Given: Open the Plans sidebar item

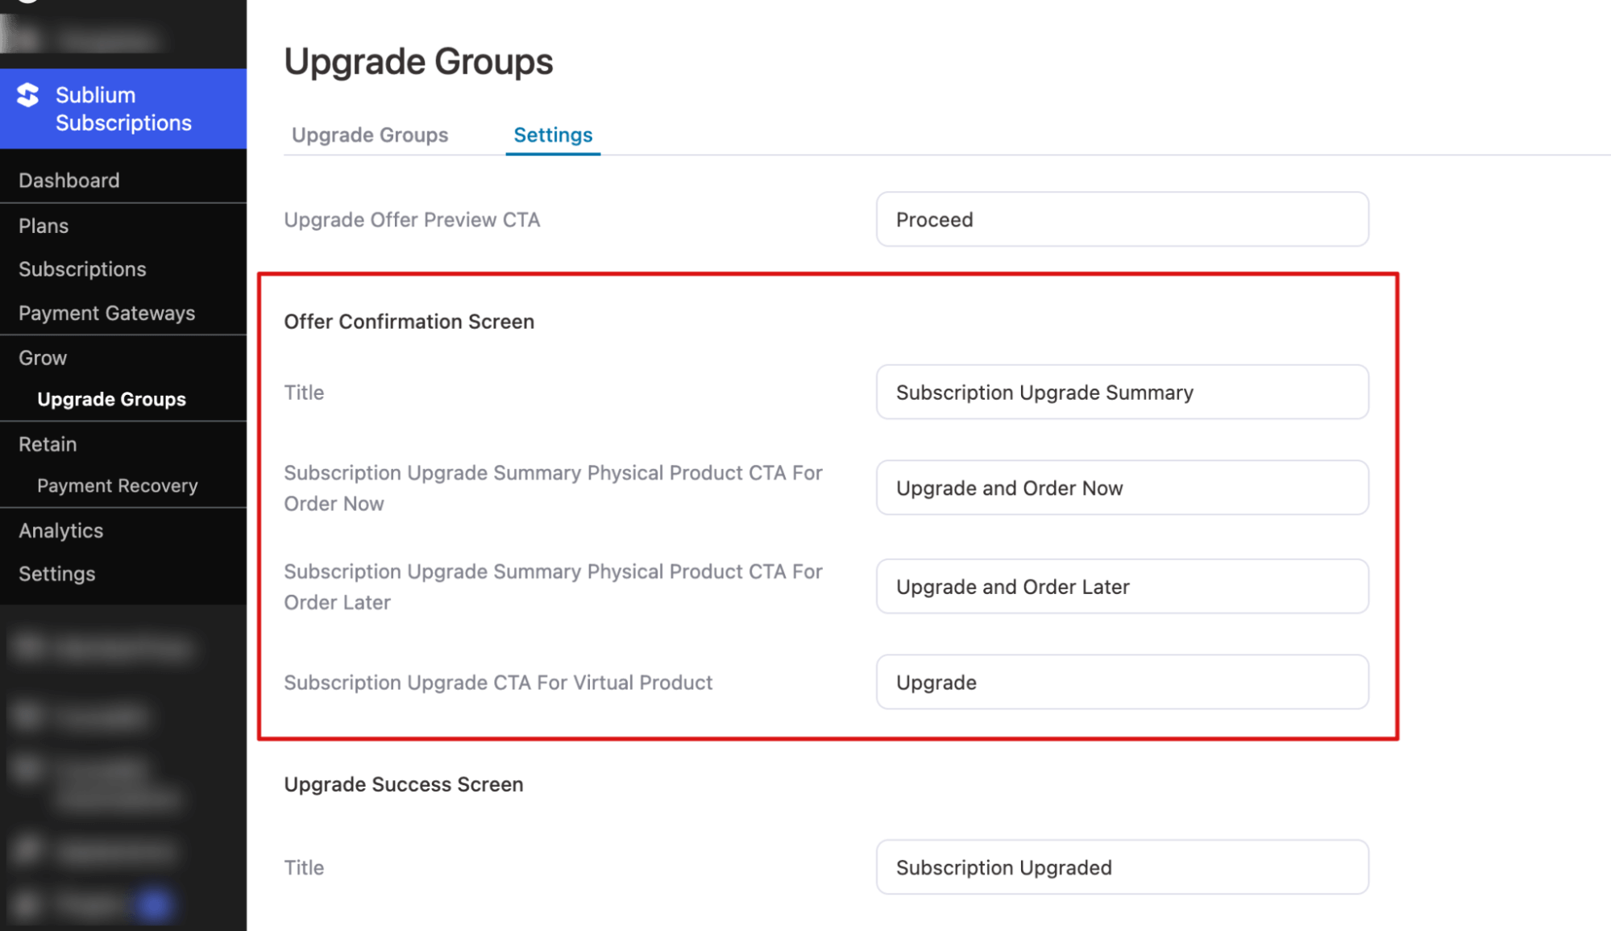Looking at the screenshot, I should click(44, 226).
